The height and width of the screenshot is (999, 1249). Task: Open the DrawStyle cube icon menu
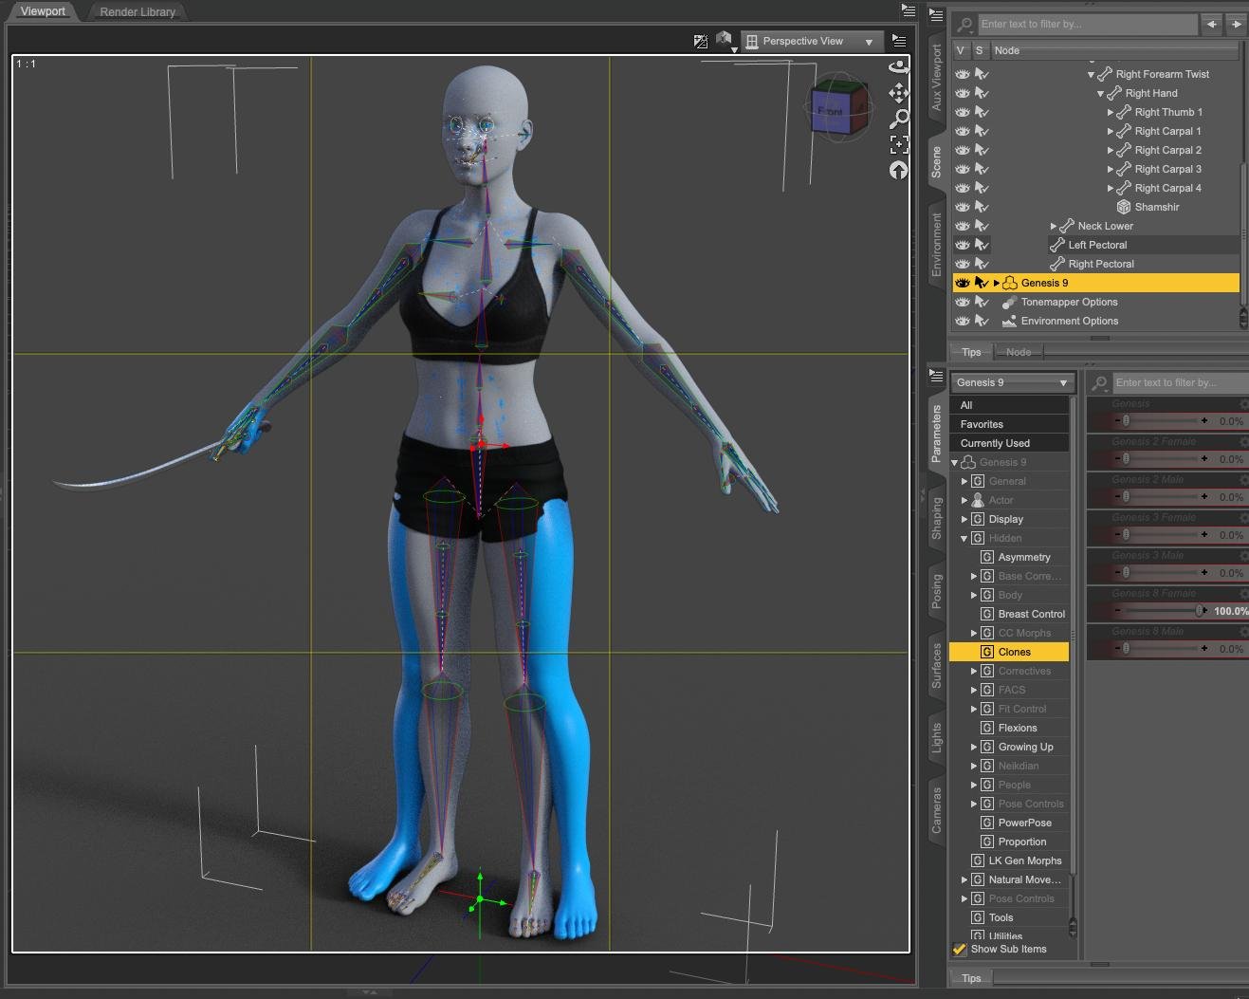pos(725,40)
